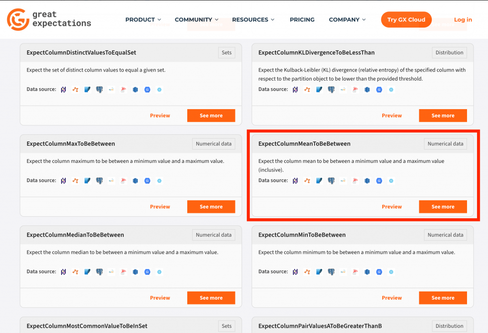This screenshot has height=333, width=488.
Task: See more for ExpectColumnMinToBeBetween
Action: point(443,298)
